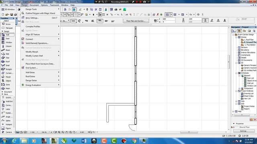
Task: Select the Stair tool
Action: tap(7, 58)
